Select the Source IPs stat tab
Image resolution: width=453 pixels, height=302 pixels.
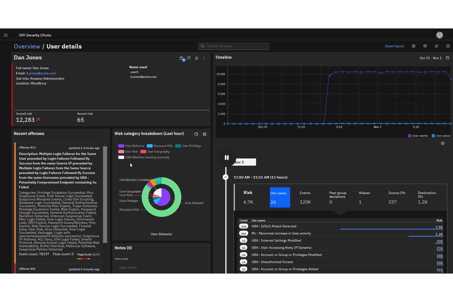(396, 197)
